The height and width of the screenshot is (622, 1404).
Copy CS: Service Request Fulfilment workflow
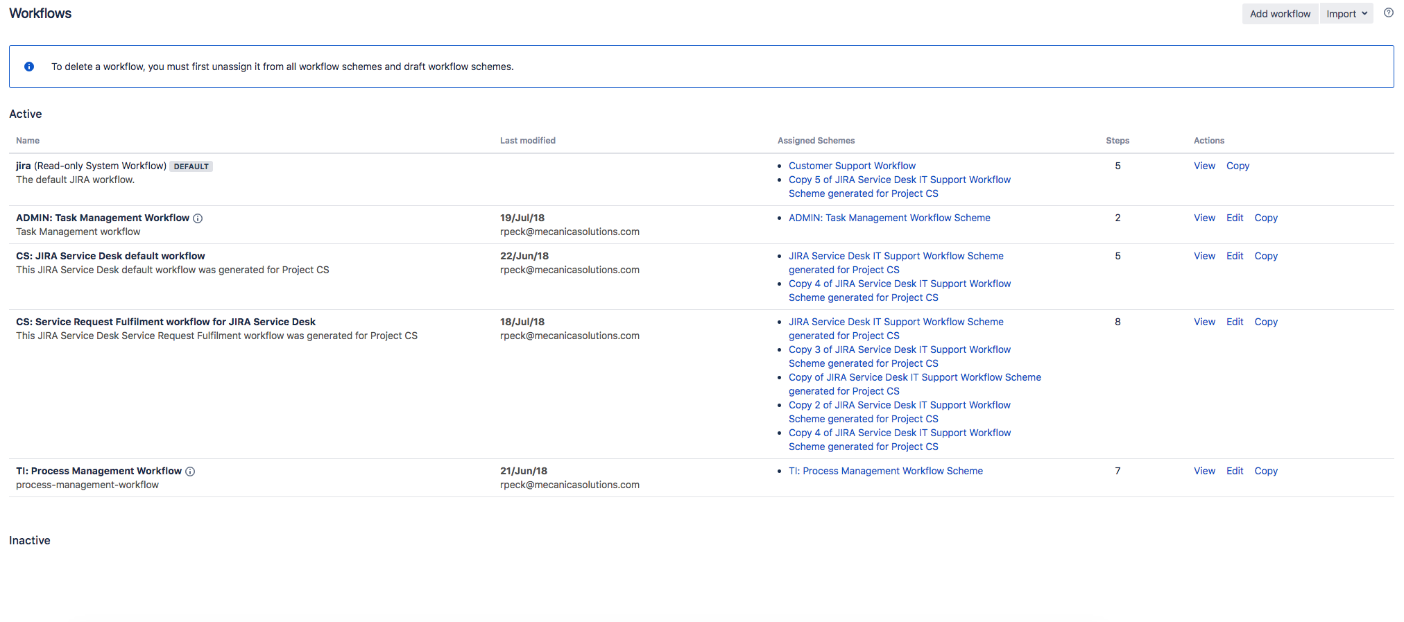(1266, 322)
